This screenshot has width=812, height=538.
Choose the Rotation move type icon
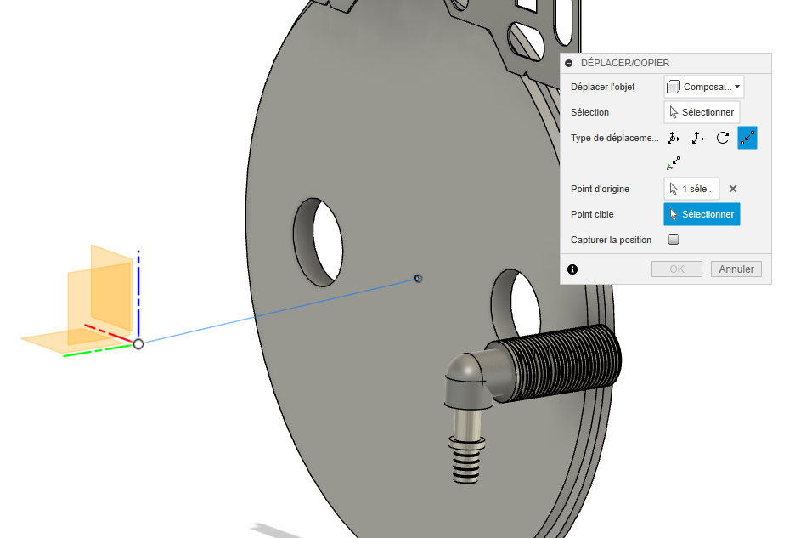[x=723, y=137]
